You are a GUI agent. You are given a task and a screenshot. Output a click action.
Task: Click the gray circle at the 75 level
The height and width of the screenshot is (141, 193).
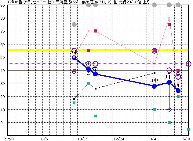[74, 25]
